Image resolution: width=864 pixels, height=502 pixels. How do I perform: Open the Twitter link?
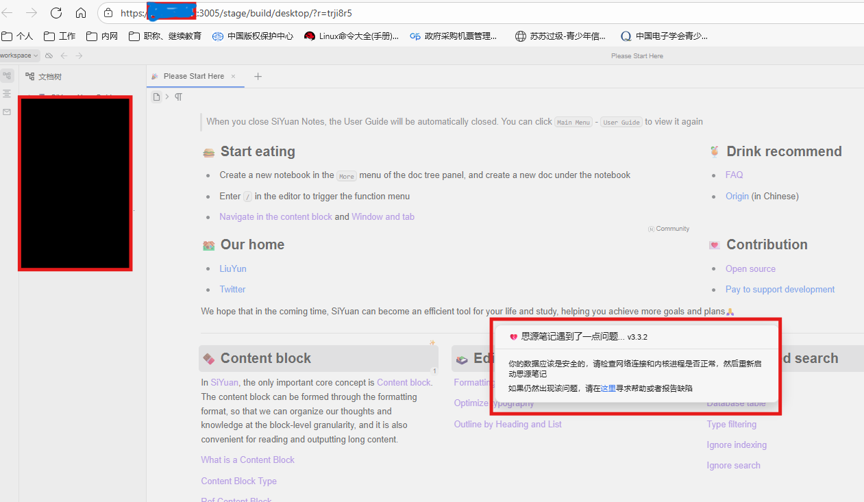coord(232,289)
